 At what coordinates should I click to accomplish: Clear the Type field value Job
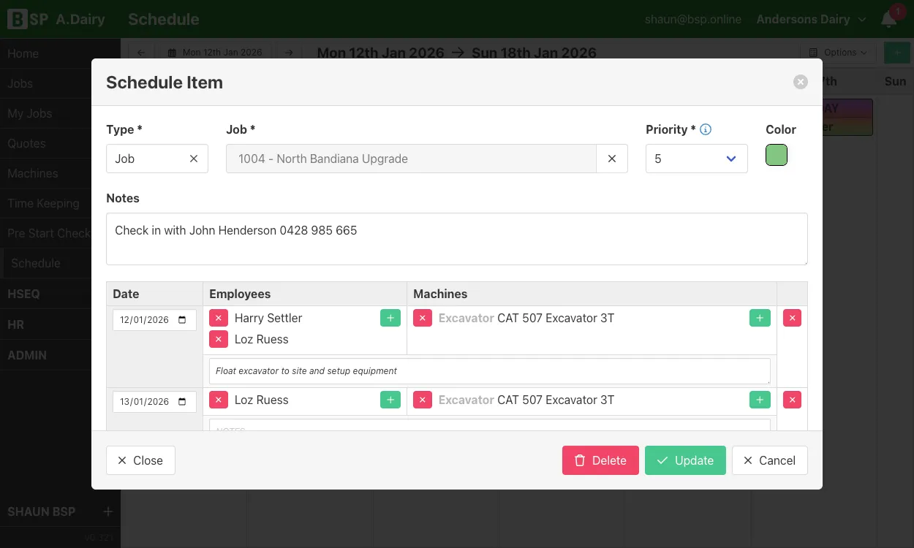tap(194, 159)
